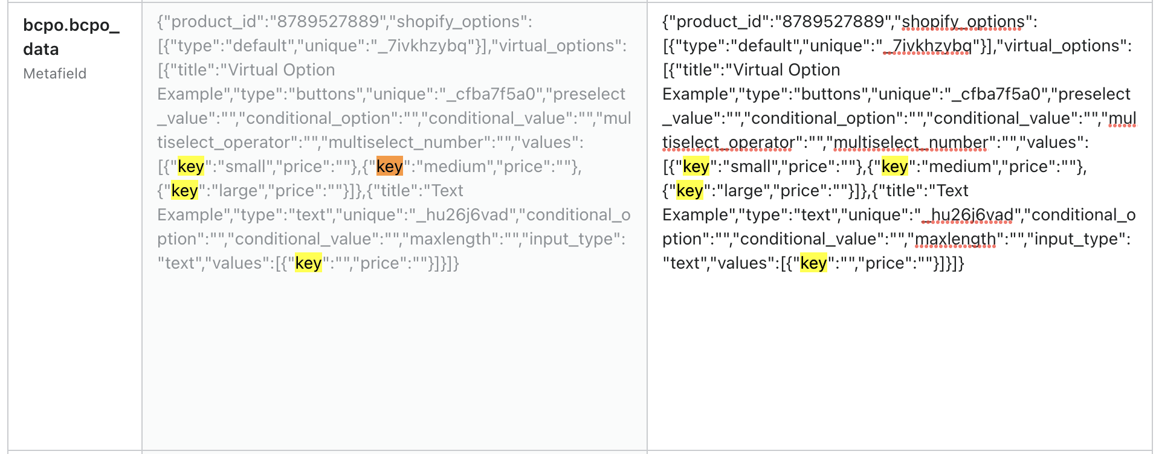
Task: Click the orange-highlighted "key" match in the grey column
Action: [x=389, y=167]
